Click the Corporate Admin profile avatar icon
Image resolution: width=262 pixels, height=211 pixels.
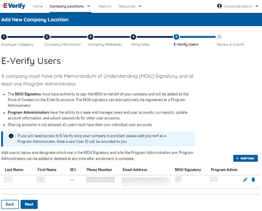219,6
